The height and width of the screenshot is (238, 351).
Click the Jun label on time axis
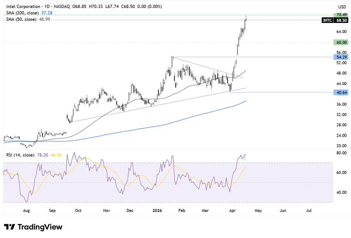click(283, 210)
